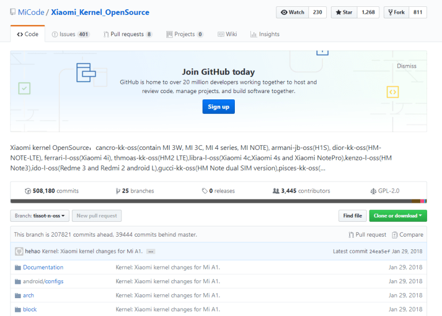Open the MiCode owner link

[x=31, y=13]
